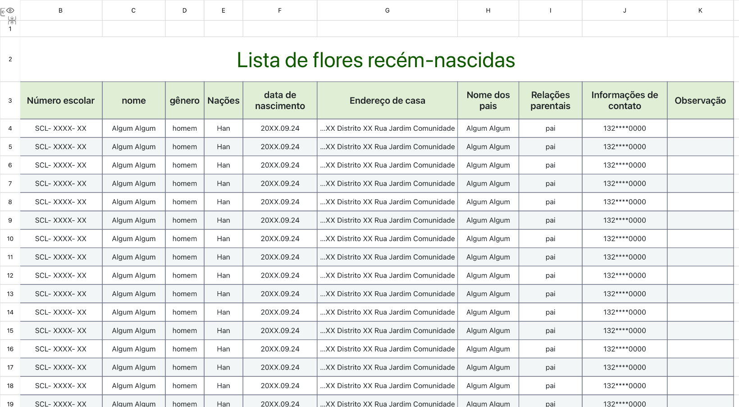This screenshot has width=739, height=407.
Task: Click '20XX.09.24' in row 8
Action: tap(280, 202)
